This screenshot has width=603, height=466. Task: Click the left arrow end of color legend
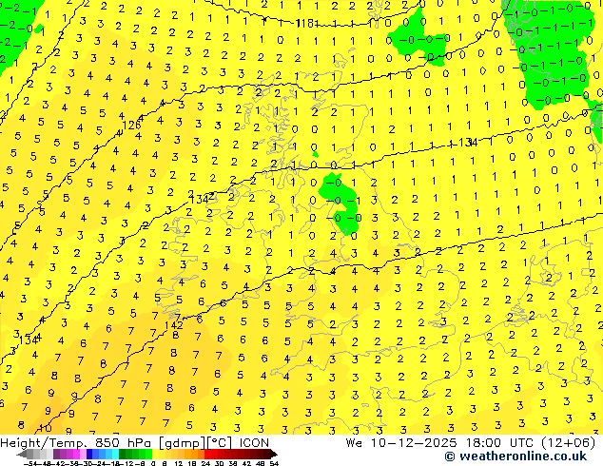pos(22,454)
